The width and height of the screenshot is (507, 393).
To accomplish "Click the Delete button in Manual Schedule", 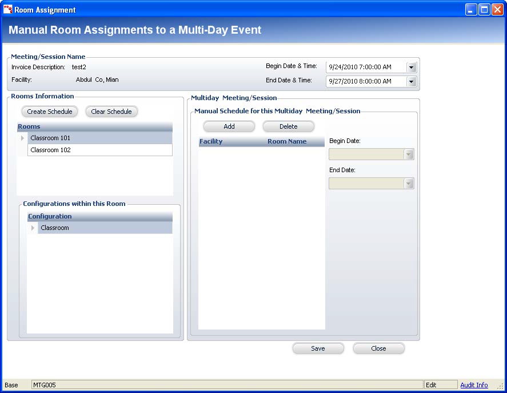I will 288,126.
